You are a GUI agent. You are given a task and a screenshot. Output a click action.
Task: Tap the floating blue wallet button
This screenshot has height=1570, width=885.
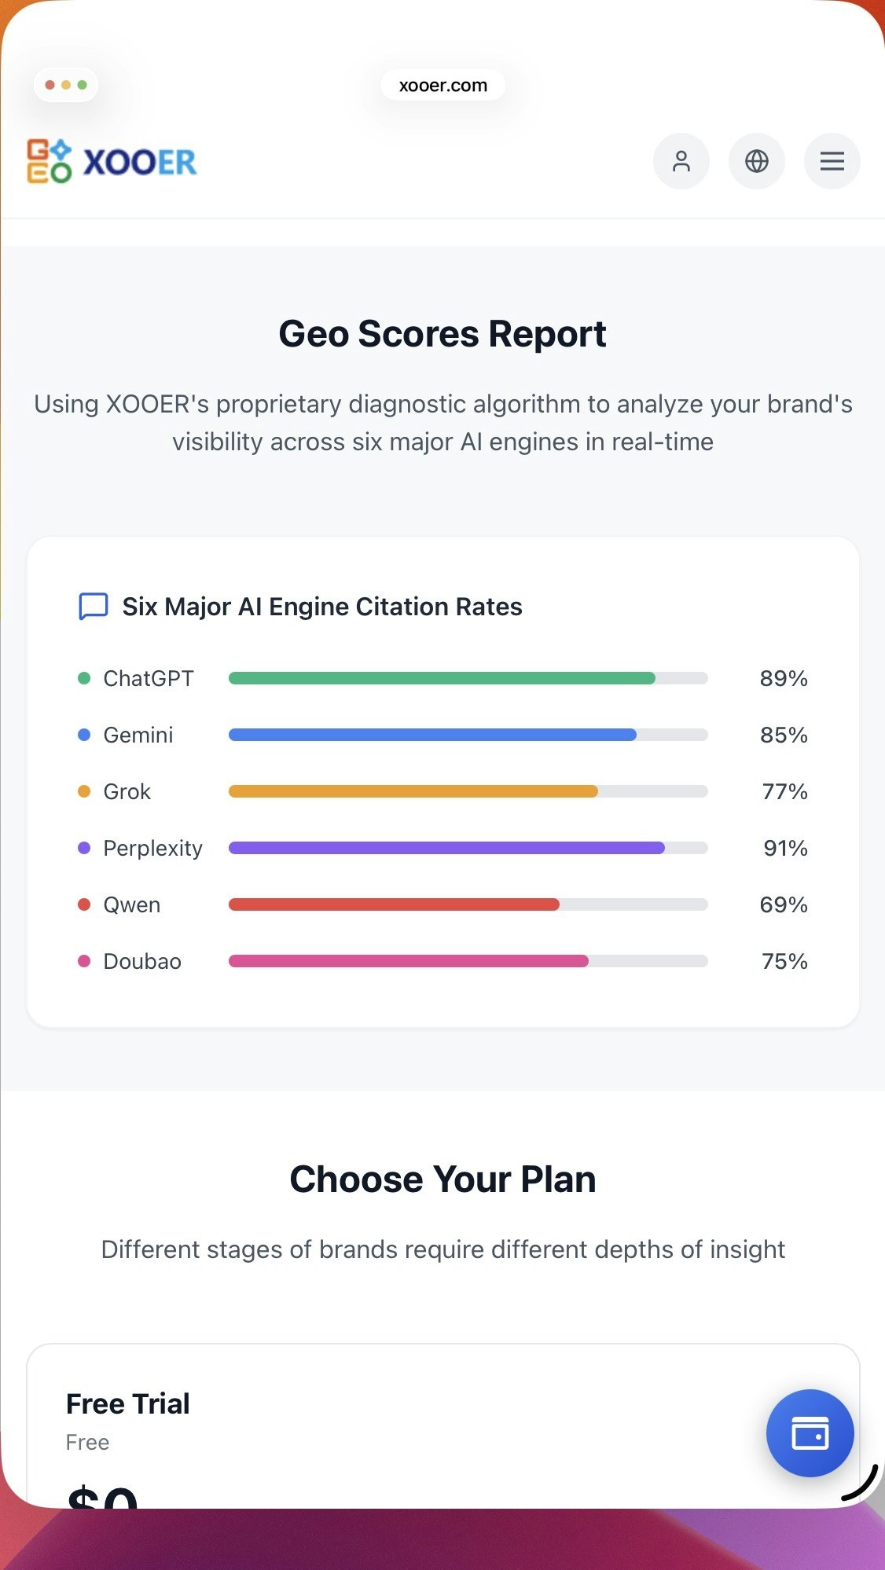810,1432
